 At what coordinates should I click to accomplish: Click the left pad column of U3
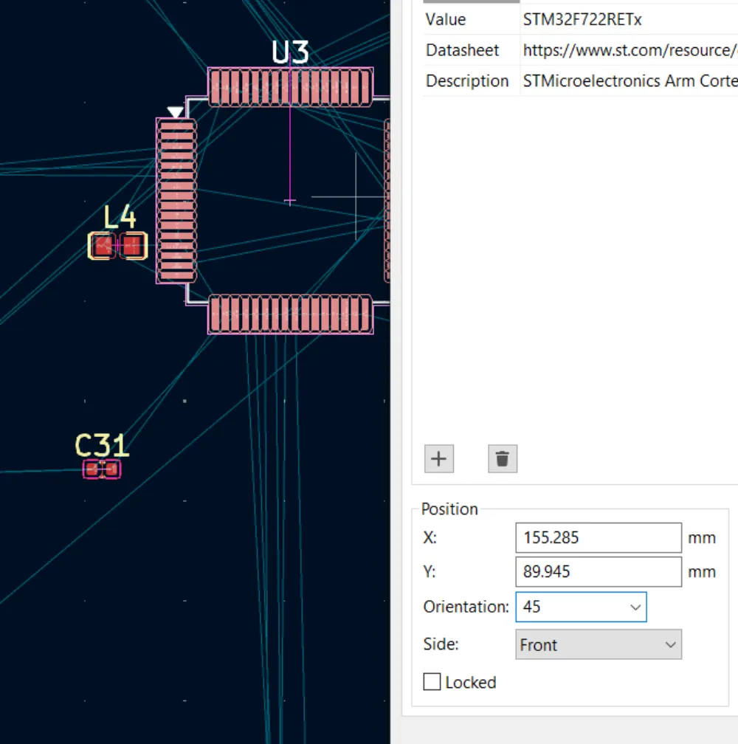(176, 201)
